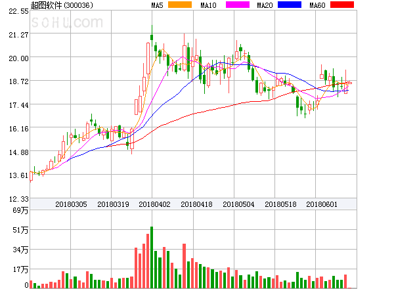The width and height of the screenshot is (394, 289).
Task: Click the magenta MA10 legend swatch
Action: 238,5
